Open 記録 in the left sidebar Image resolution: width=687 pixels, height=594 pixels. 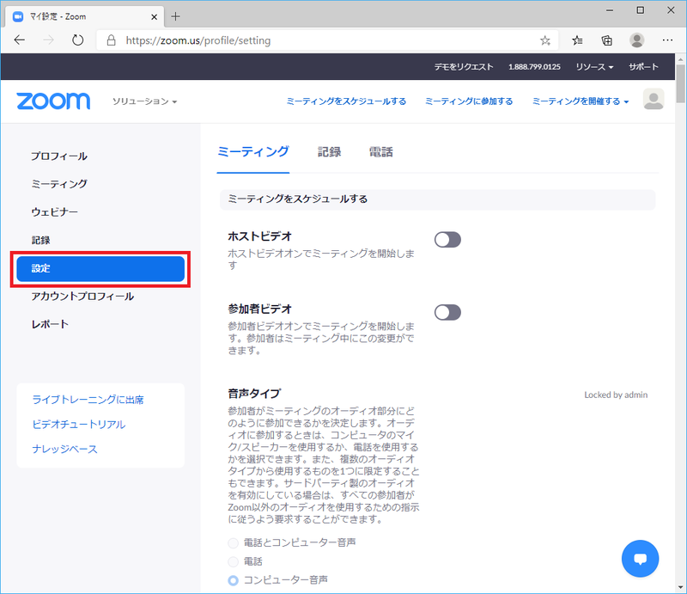pos(40,241)
